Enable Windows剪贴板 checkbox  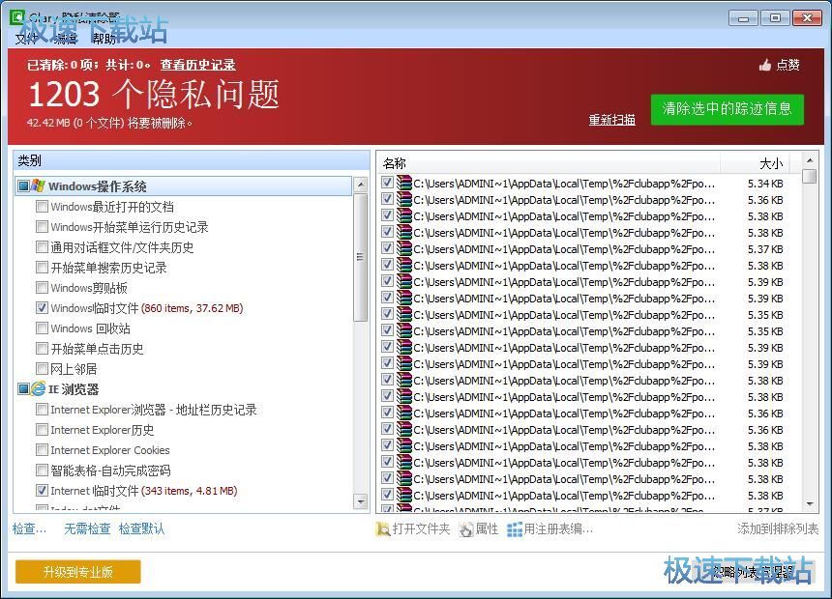(x=42, y=287)
